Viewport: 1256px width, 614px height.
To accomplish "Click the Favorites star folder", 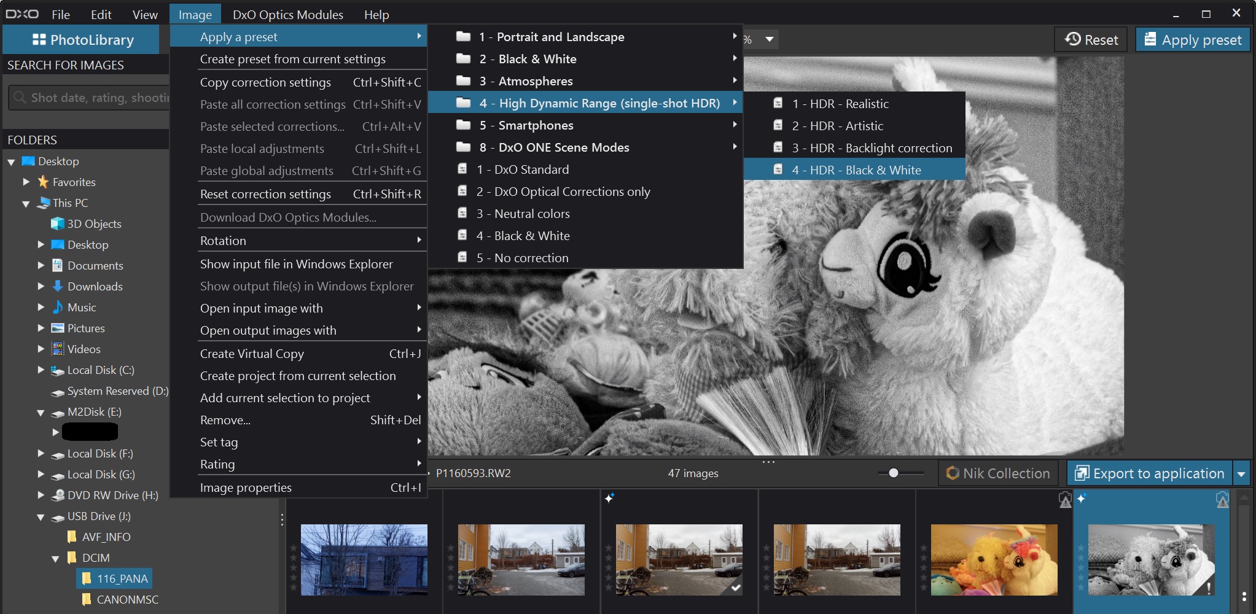I will point(73,182).
